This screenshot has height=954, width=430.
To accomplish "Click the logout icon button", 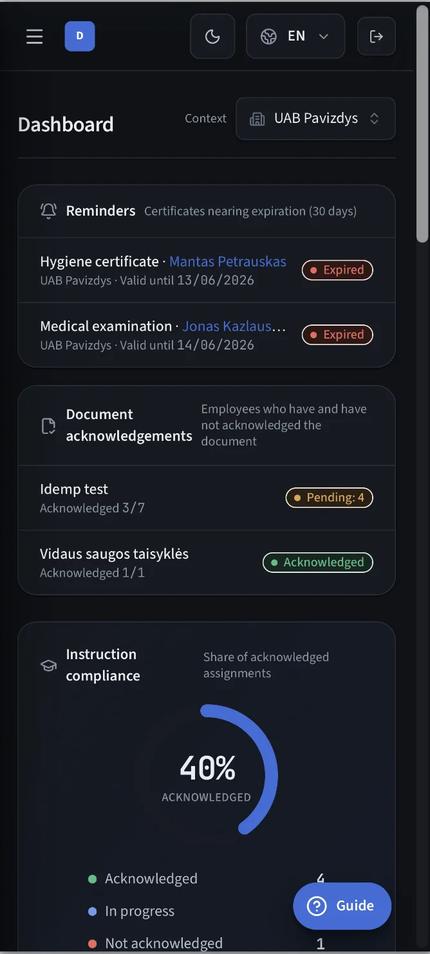I will [x=377, y=37].
